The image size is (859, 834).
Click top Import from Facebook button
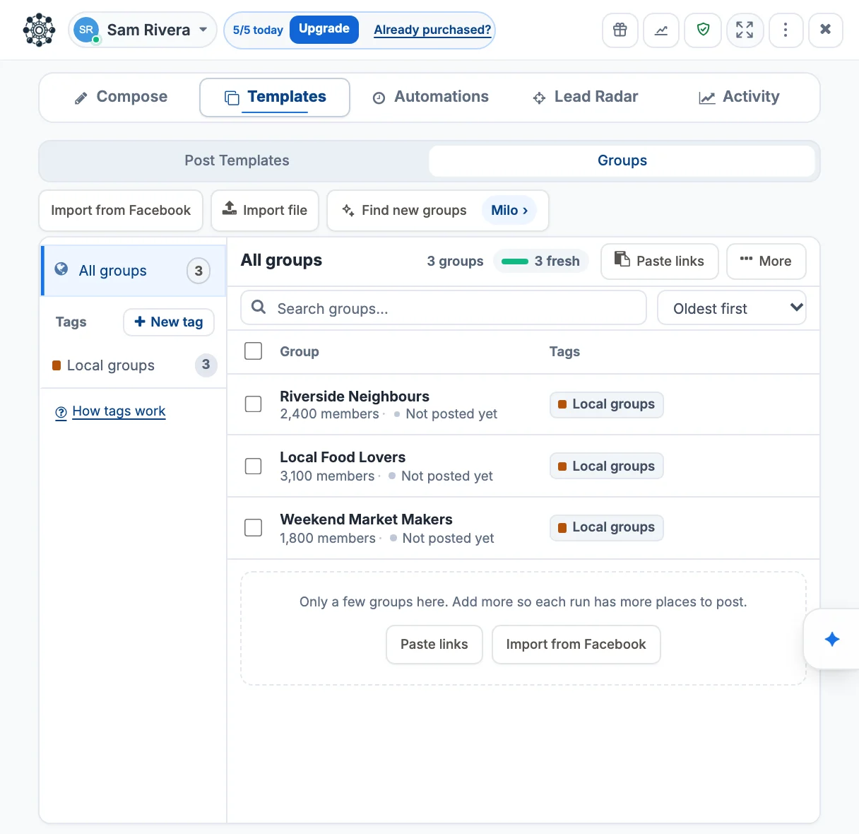(121, 210)
